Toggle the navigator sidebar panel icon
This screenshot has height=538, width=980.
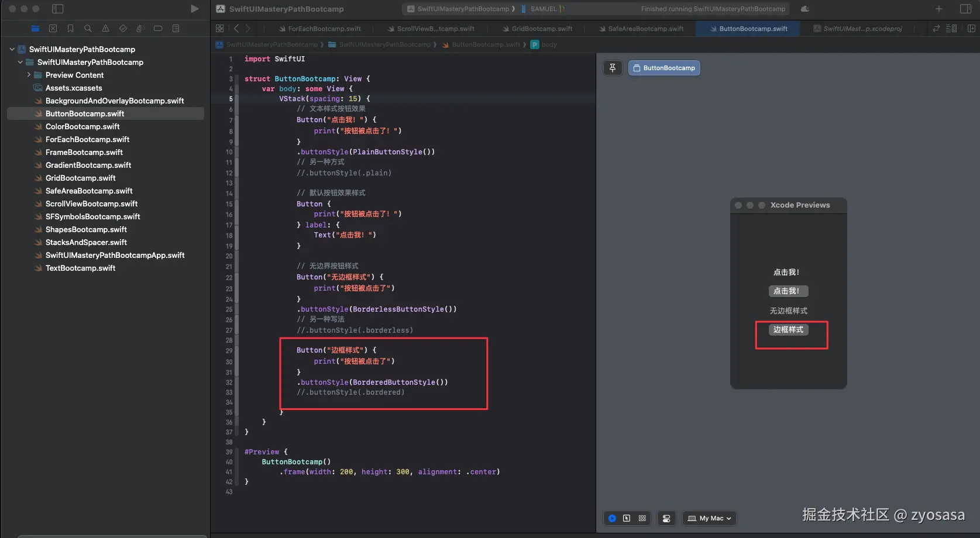tap(57, 9)
